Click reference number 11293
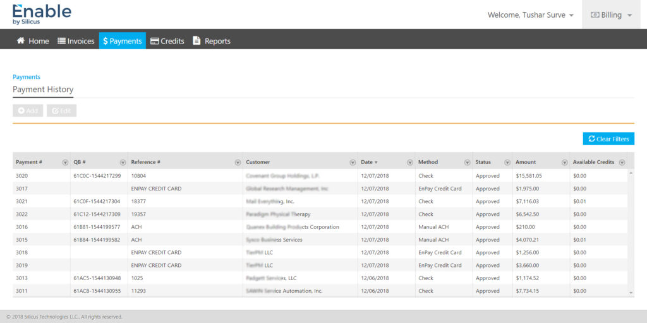The width and height of the screenshot is (647, 323). (138, 291)
